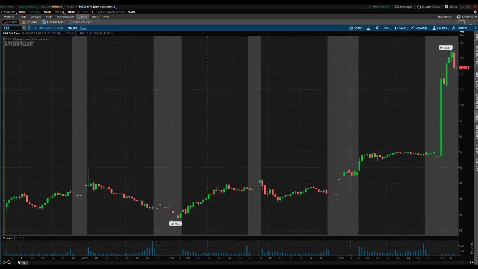Open the Charts sub-tab with bar icon
Screen dimensions: 478x269
(x=10, y=22)
